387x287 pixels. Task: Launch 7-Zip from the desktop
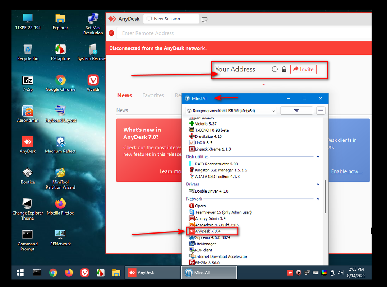pos(28,83)
